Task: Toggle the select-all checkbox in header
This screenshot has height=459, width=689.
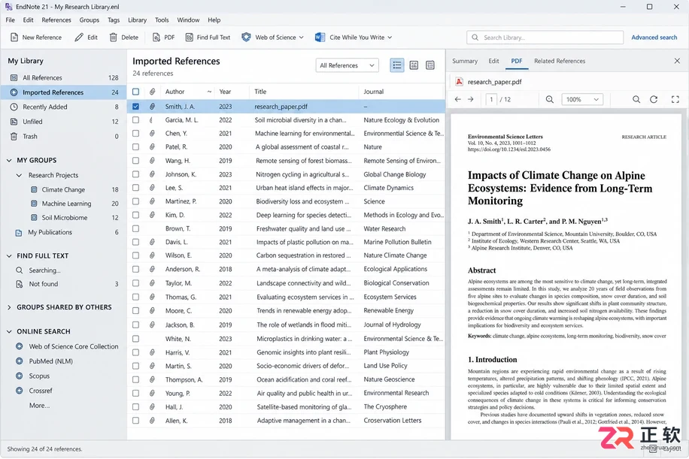Action: click(x=136, y=92)
